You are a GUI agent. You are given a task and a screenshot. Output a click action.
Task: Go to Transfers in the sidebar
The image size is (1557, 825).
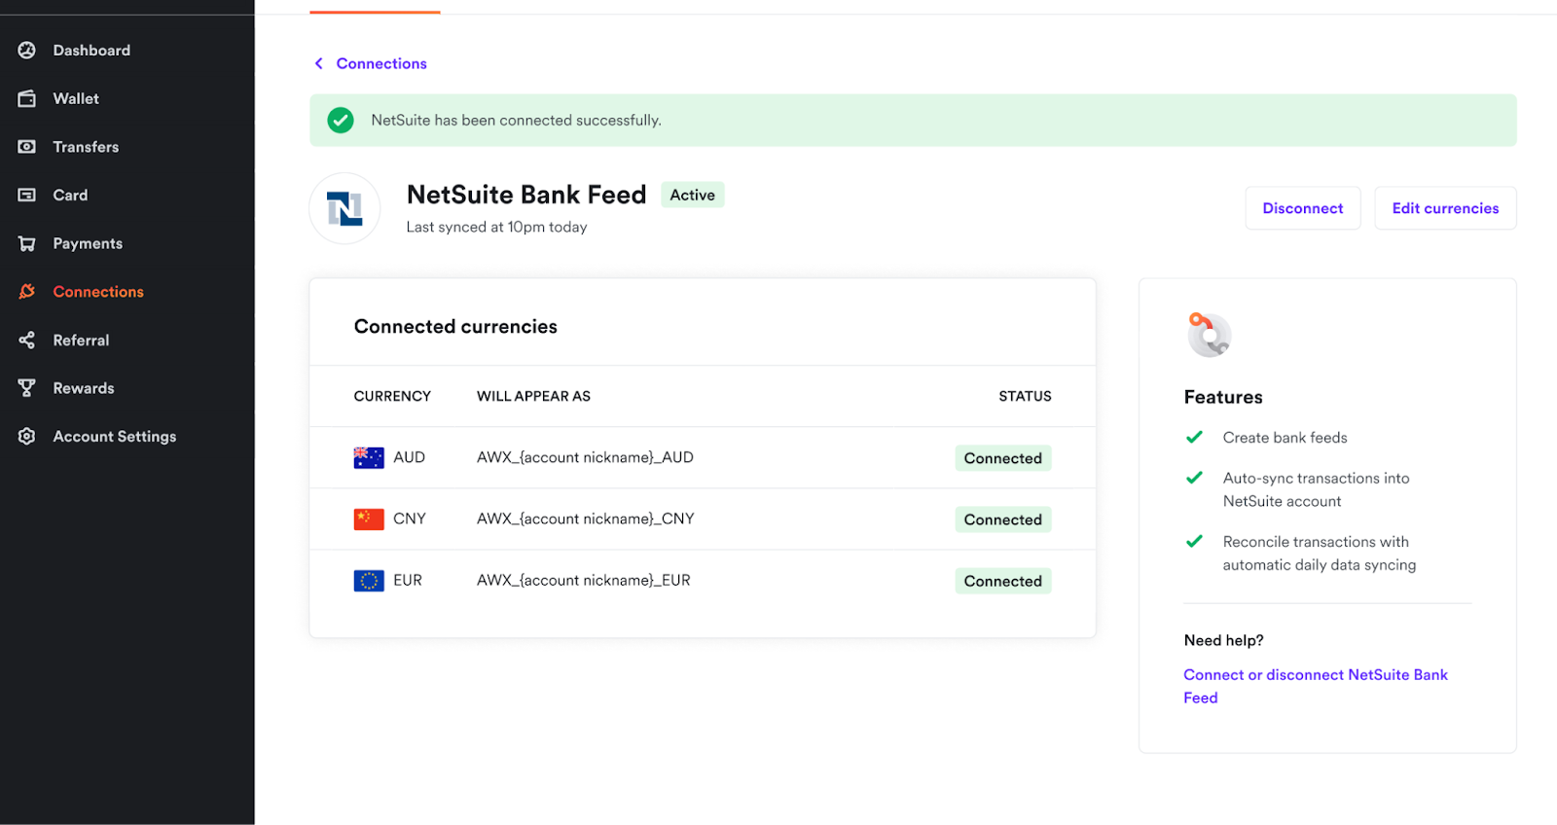[86, 147]
